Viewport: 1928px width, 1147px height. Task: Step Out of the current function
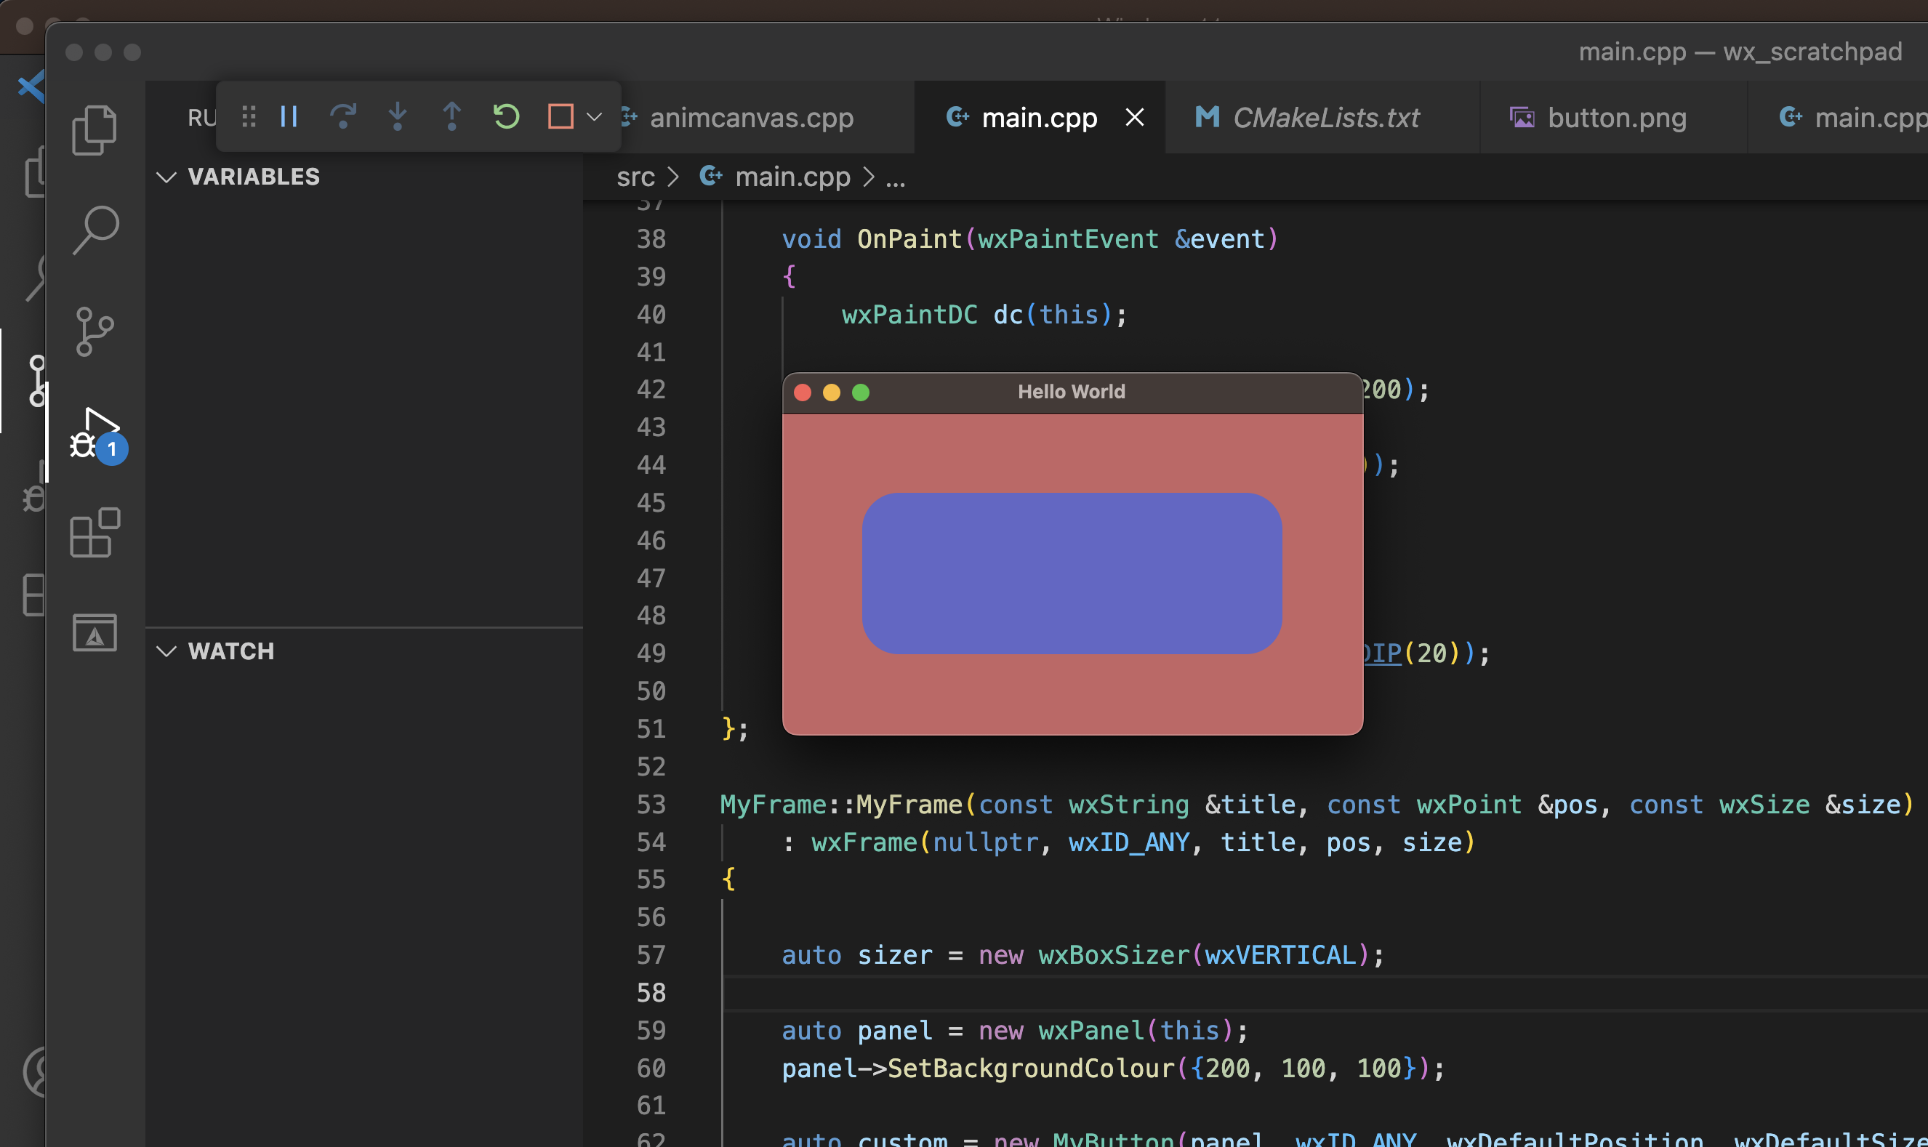[x=451, y=117]
